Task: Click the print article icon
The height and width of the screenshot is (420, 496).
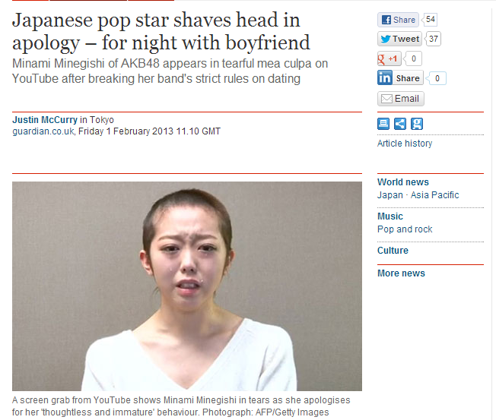Action: 383,124
